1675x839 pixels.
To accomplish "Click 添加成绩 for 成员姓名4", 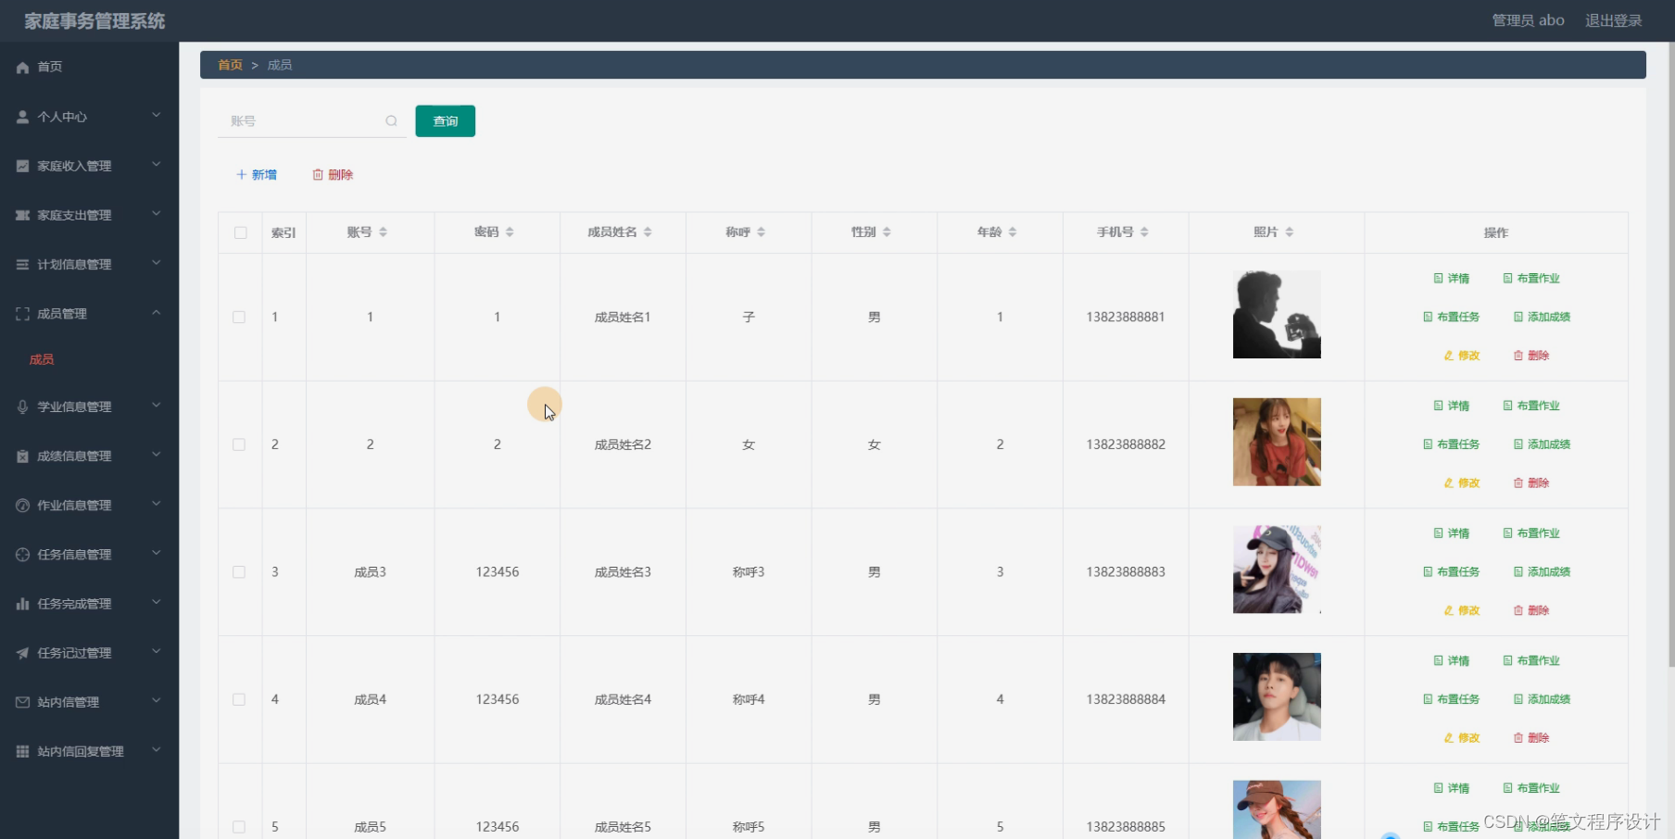I will (x=1542, y=699).
